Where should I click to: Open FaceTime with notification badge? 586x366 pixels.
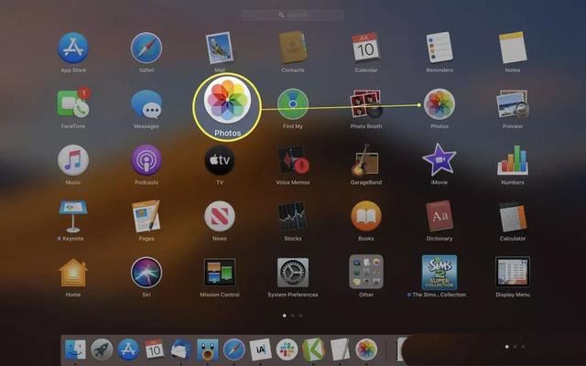tap(73, 103)
